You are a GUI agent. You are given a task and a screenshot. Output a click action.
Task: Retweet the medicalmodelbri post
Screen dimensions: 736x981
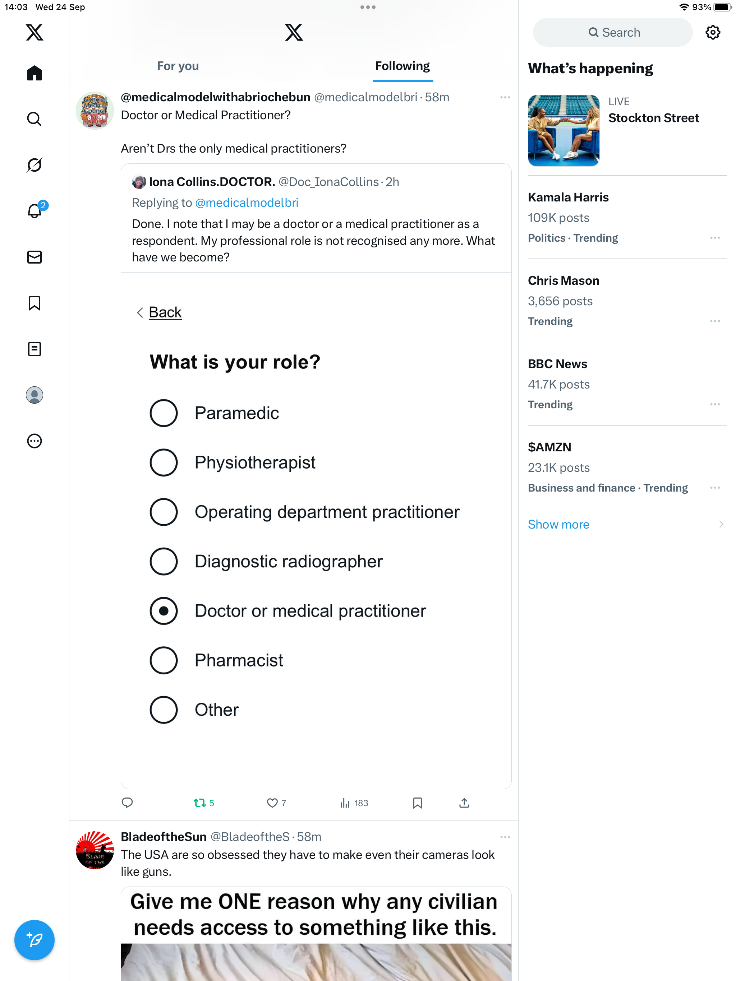[x=200, y=803]
